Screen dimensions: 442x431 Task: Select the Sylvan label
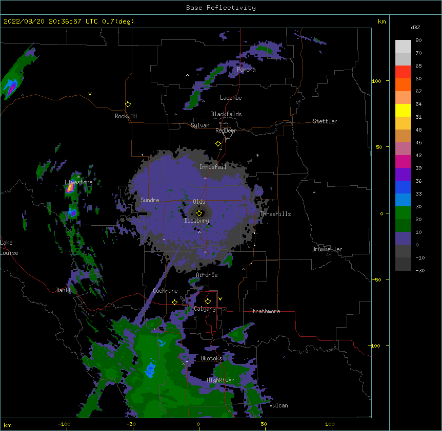click(x=200, y=125)
